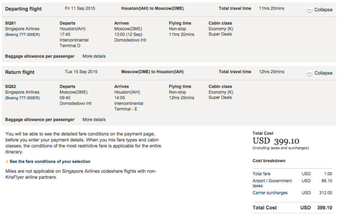
Task: Open More details for return flight baggage
Action: 94,120
